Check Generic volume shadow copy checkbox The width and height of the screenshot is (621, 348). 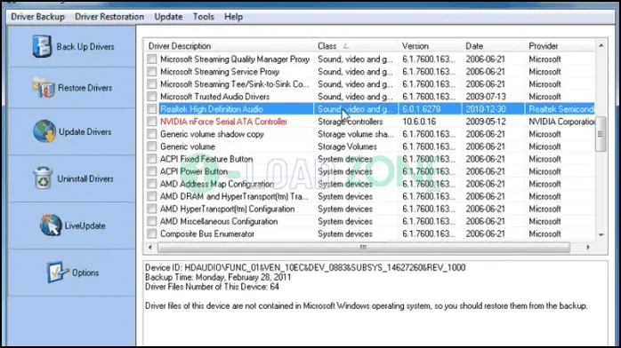coord(151,134)
